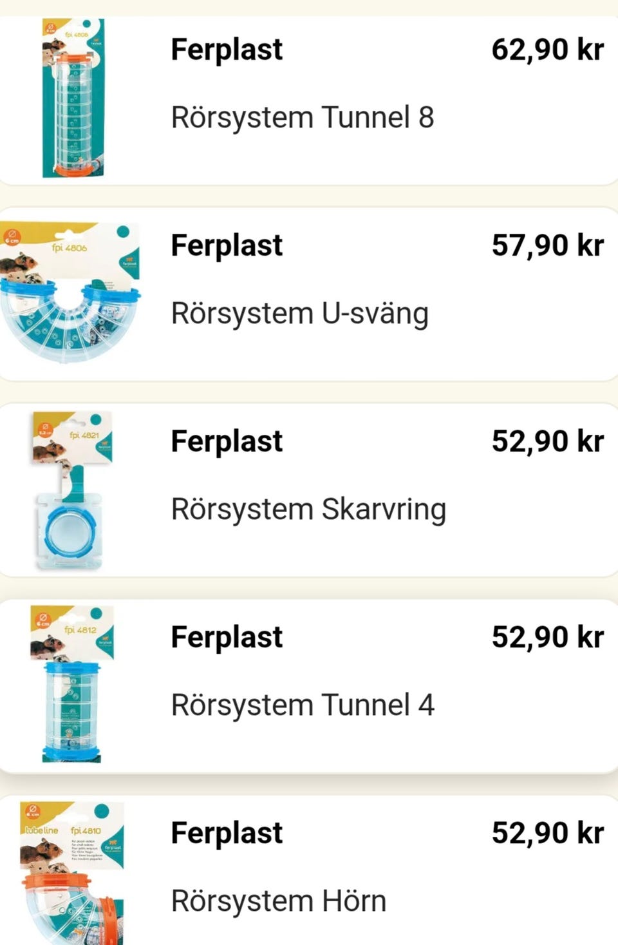
Task: Click the Ferplast brand above Hörn
Action: tap(227, 834)
